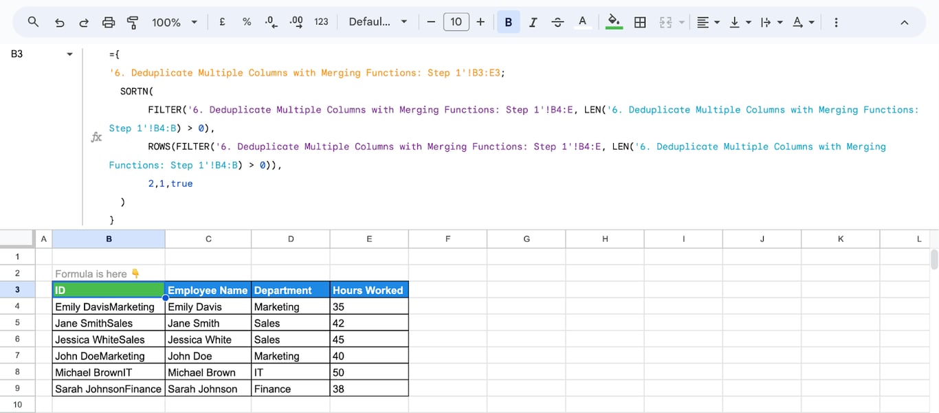Open more number formats 123
The width and height of the screenshot is (939, 413).
point(321,22)
